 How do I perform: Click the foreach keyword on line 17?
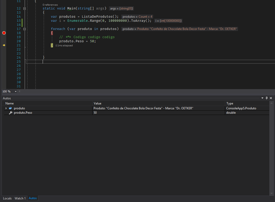click(58, 29)
